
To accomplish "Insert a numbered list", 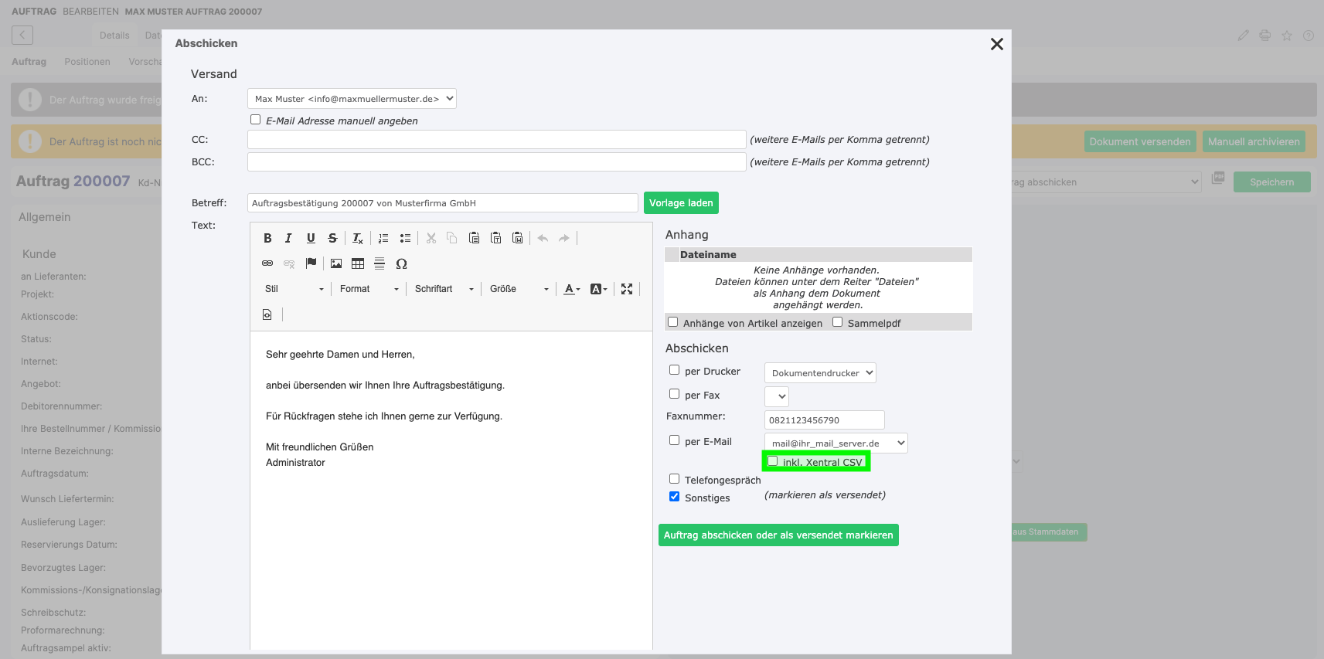I will click(383, 238).
